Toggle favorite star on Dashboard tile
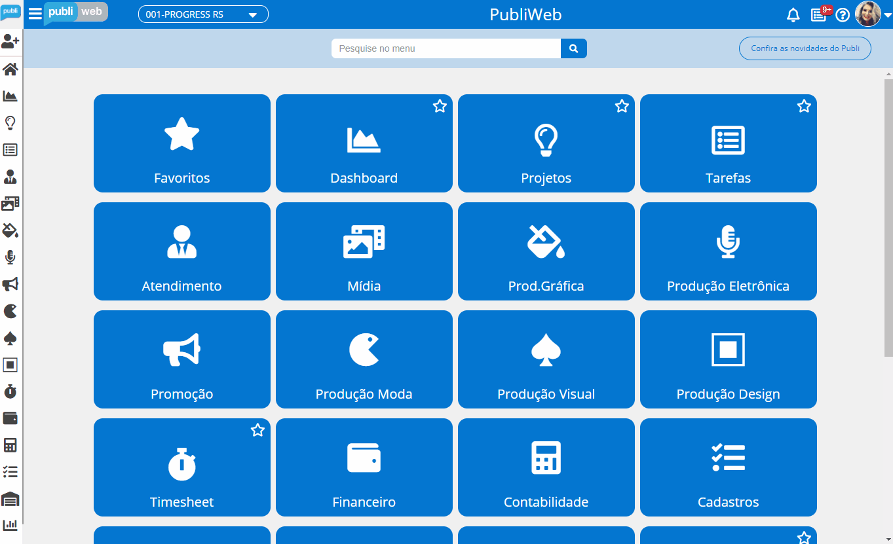 [440, 106]
